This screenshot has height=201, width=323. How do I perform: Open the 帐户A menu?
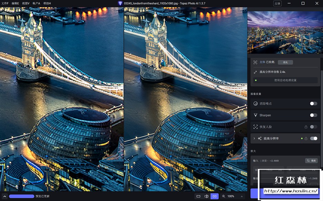(x=36, y=3)
